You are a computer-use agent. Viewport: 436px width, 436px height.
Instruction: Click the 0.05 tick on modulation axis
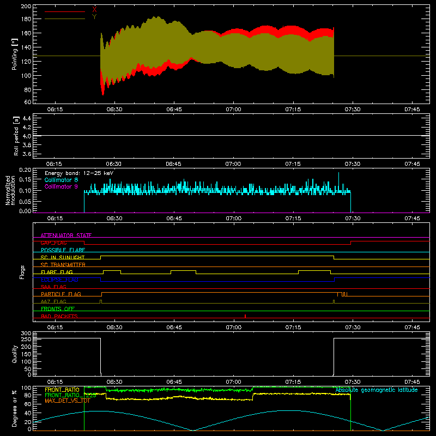[25, 201]
